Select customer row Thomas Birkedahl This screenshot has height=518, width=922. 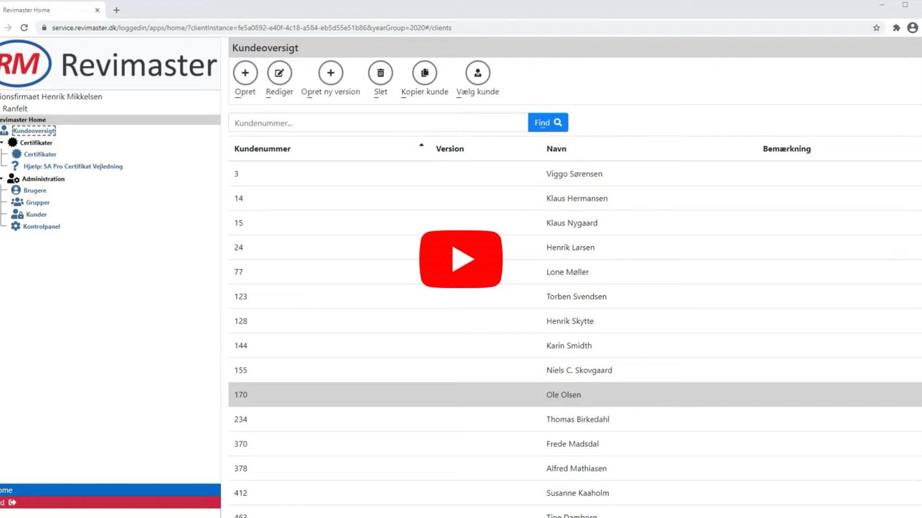pos(575,420)
